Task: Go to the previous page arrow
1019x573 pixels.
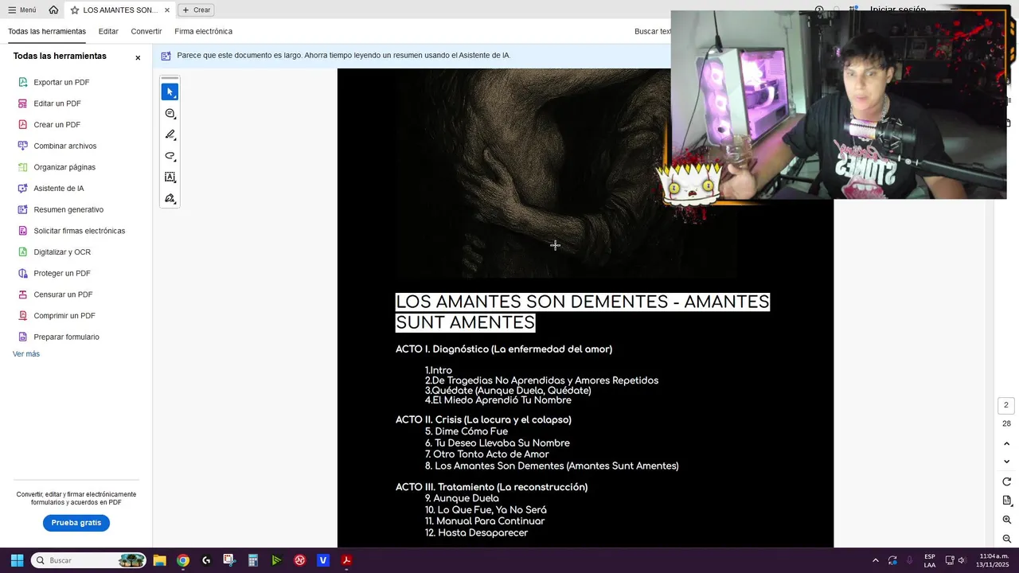Action: [x=1006, y=443]
